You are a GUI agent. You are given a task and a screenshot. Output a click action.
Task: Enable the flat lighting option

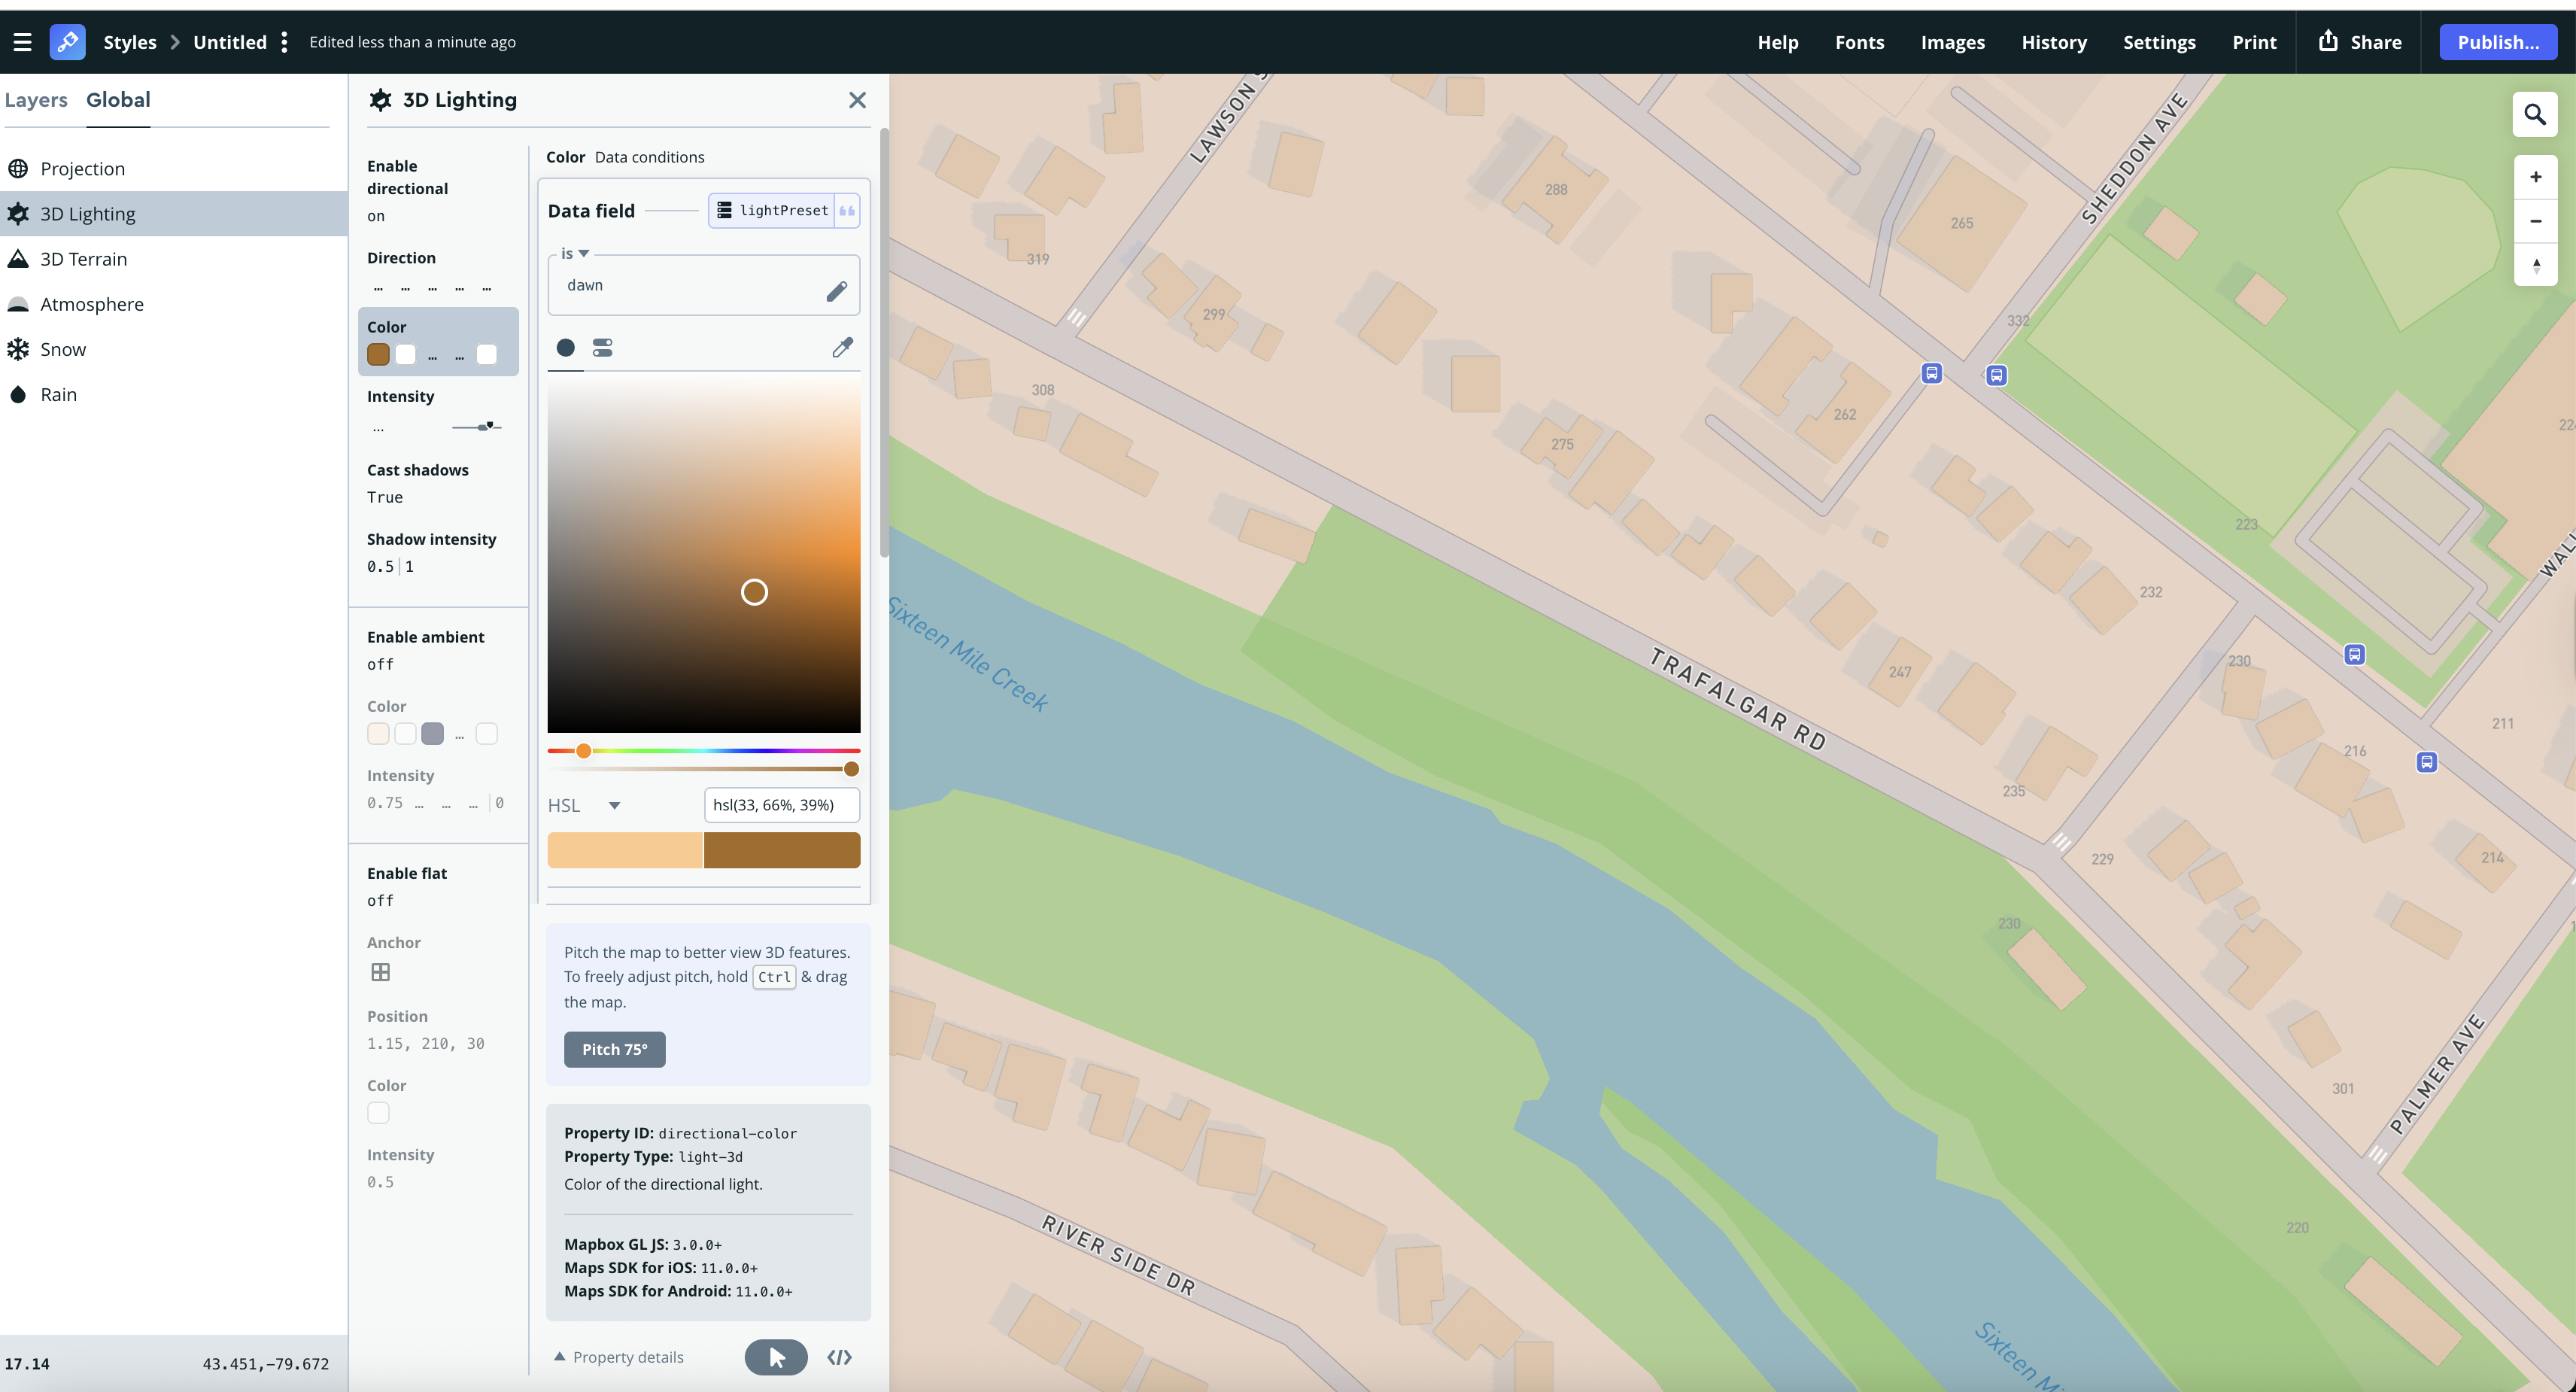click(x=381, y=900)
